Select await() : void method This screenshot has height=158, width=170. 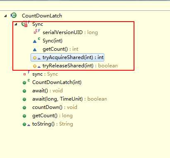click(48, 91)
